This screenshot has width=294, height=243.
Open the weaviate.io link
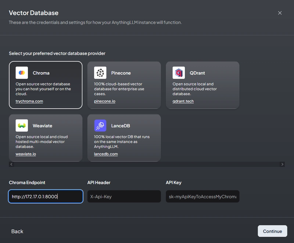[26, 154]
